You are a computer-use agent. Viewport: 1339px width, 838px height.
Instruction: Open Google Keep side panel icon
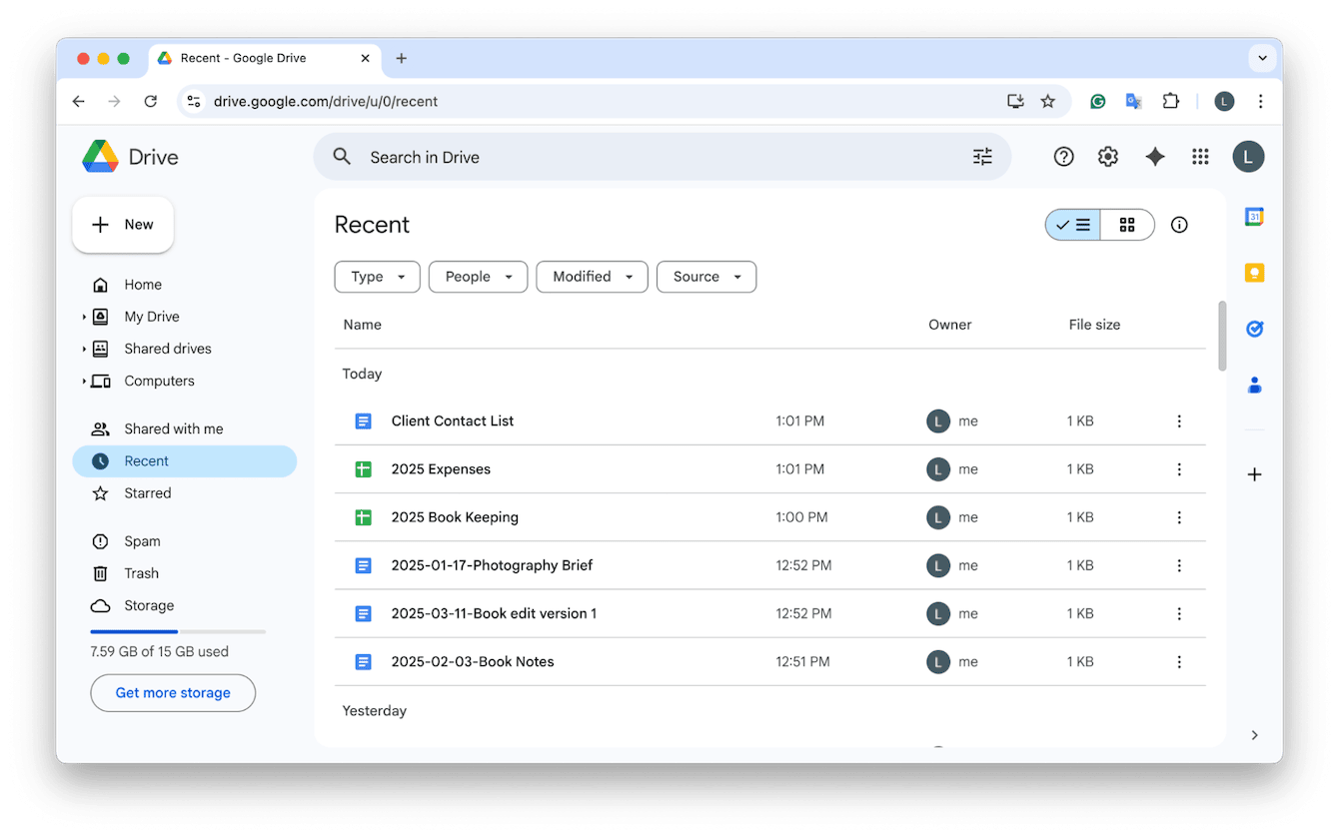click(1254, 273)
